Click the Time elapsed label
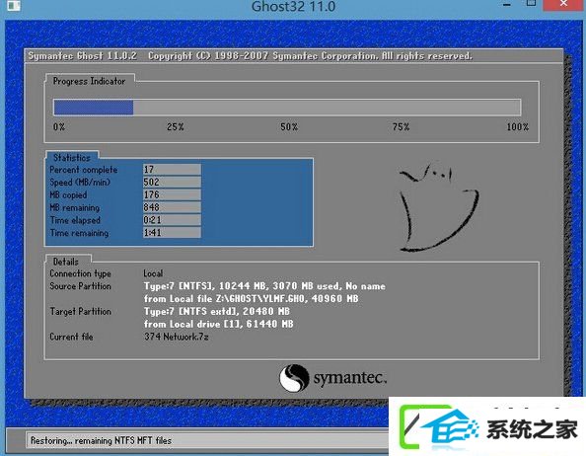The height and width of the screenshot is (456, 586). pos(75,220)
